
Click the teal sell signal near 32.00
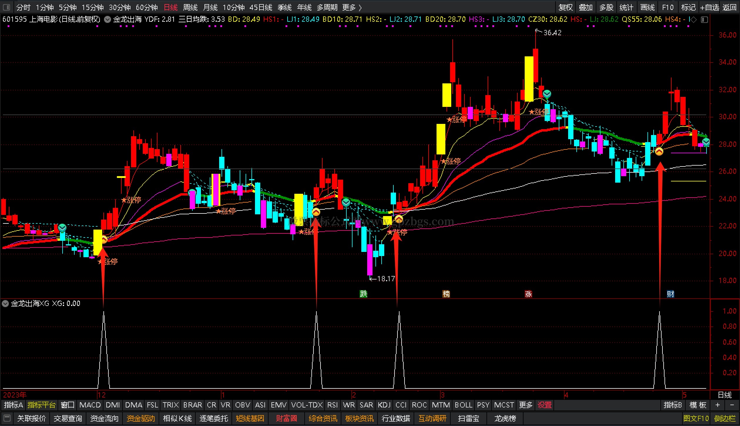click(x=547, y=94)
